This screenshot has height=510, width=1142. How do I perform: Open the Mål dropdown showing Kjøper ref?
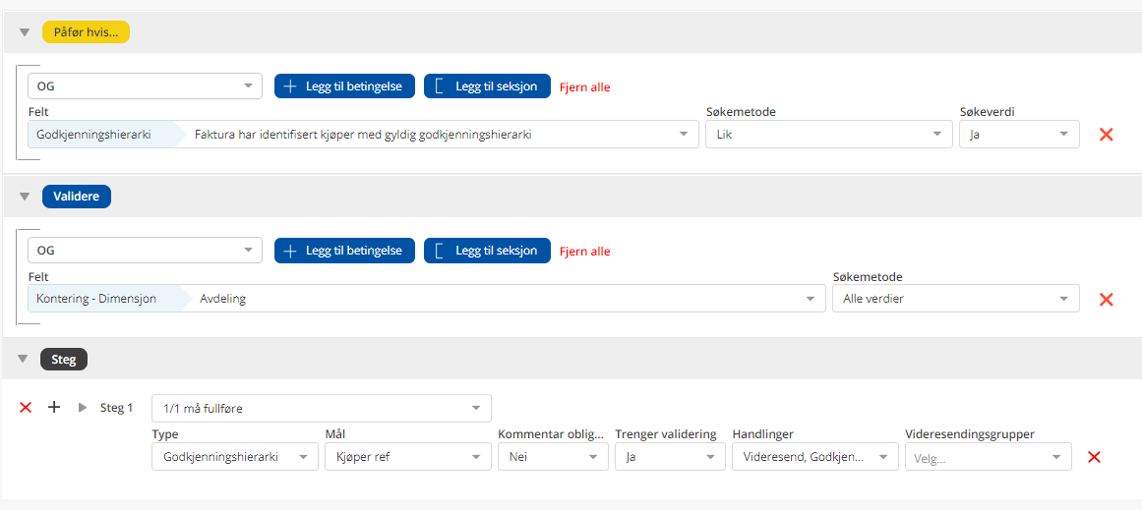point(407,457)
